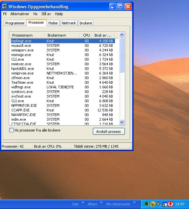Maximize the Windows Oppgavebehandling window

(x=120, y=6)
